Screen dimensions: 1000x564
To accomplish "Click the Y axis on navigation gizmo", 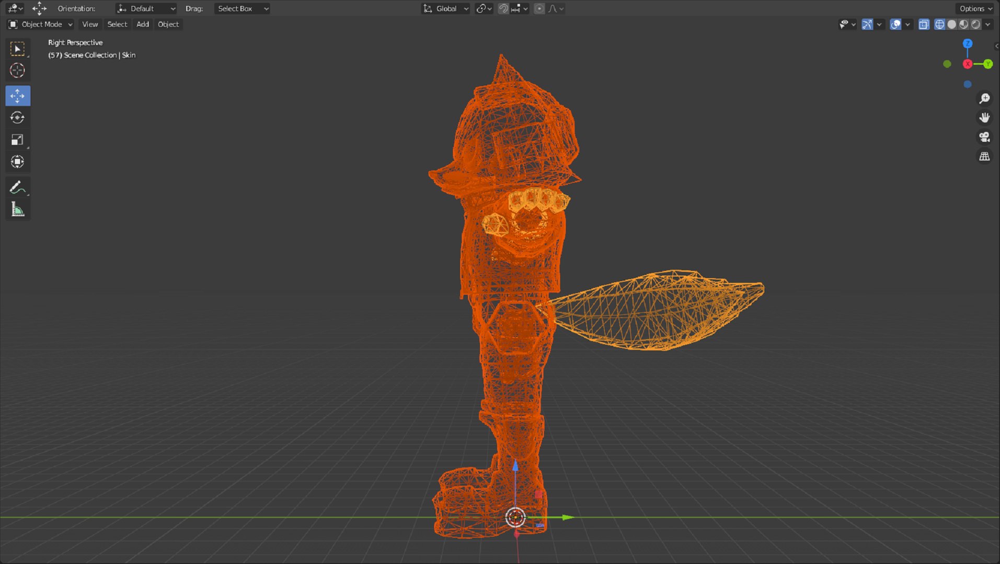I will (x=987, y=64).
